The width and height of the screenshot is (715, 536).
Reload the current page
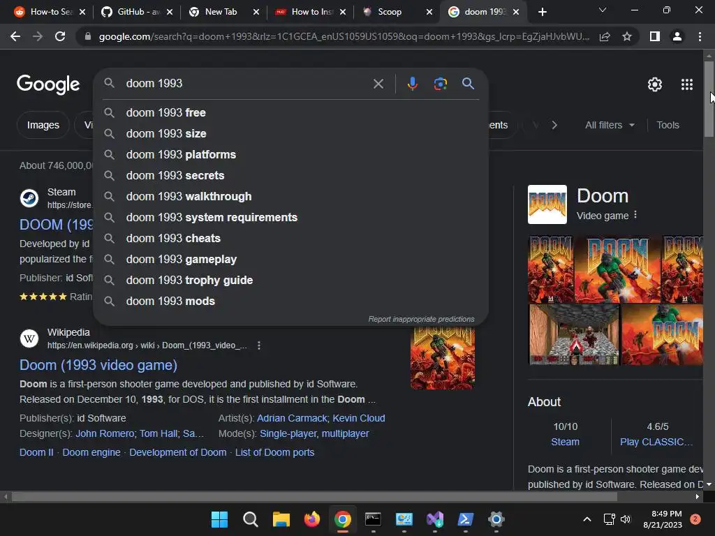[60, 36]
